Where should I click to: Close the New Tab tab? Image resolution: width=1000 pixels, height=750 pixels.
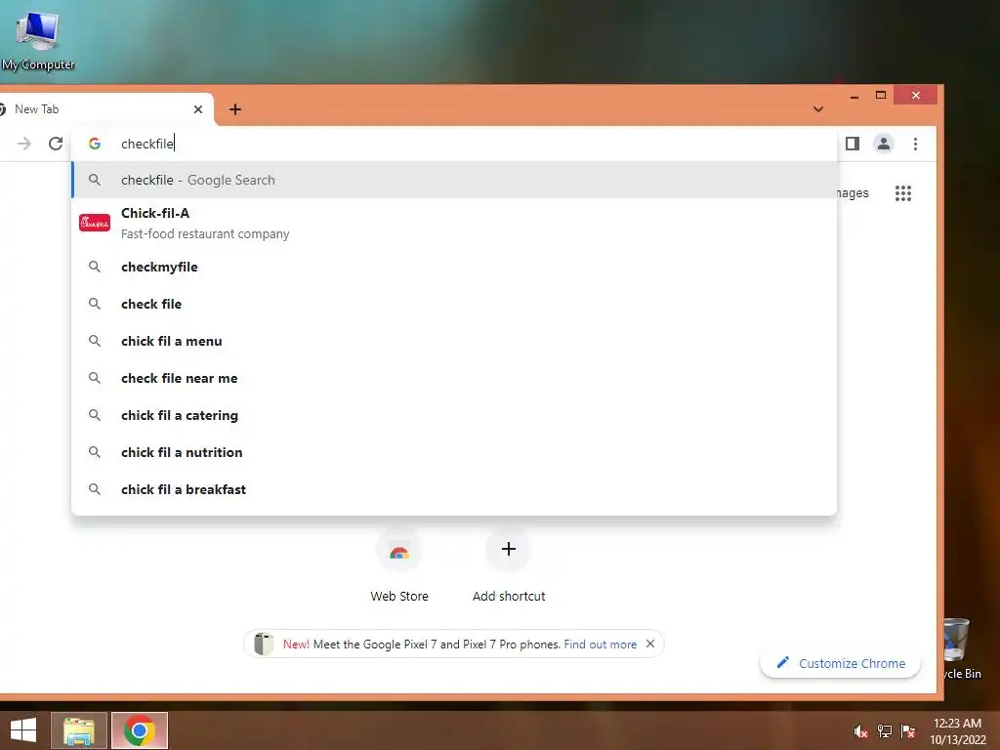[197, 109]
